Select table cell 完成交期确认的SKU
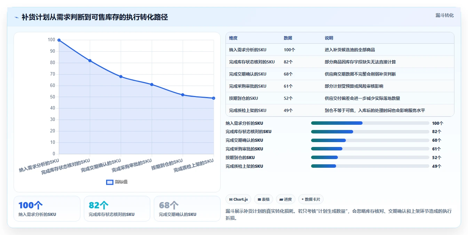The height and width of the screenshot is (235, 468). tap(248, 74)
